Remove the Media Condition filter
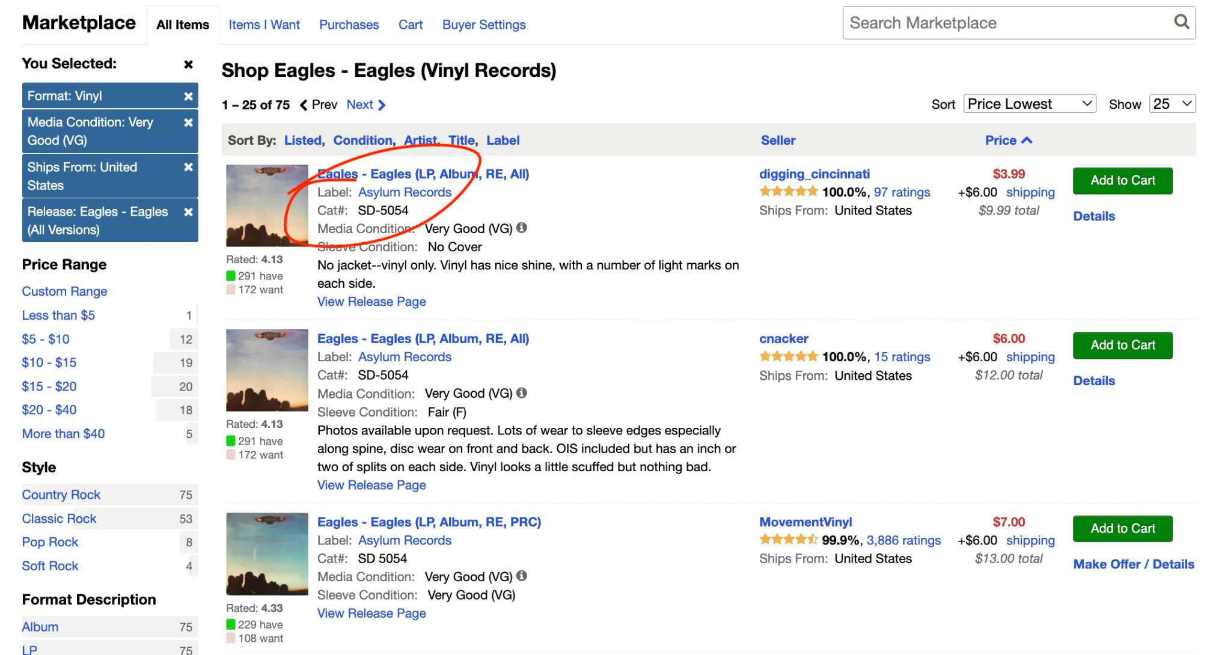Viewport: 1231px width, 655px height. tap(188, 123)
